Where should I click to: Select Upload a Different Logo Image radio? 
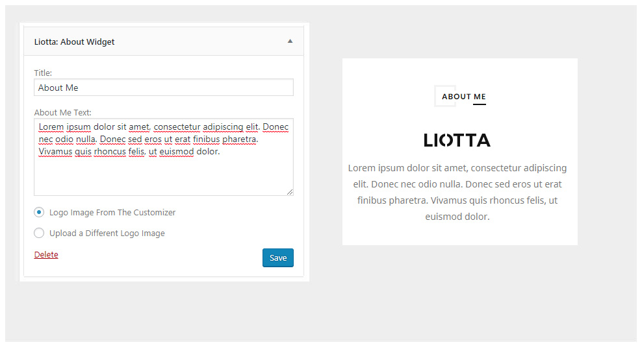[39, 233]
